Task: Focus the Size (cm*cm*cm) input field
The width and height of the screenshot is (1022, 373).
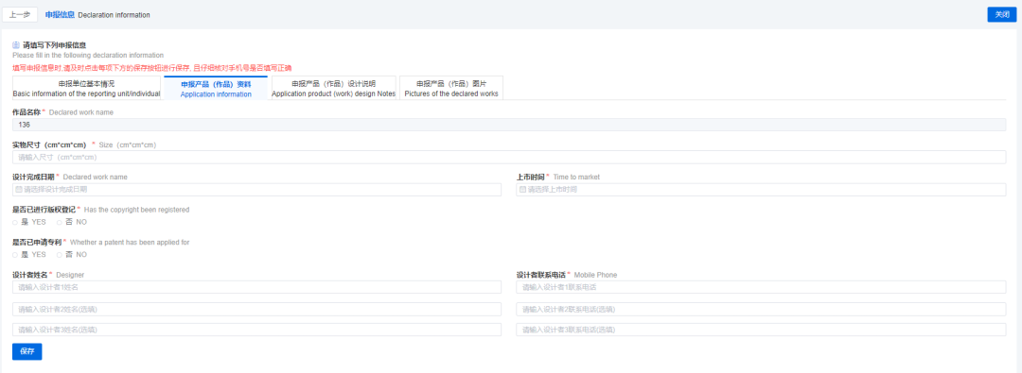Action: 509,157
